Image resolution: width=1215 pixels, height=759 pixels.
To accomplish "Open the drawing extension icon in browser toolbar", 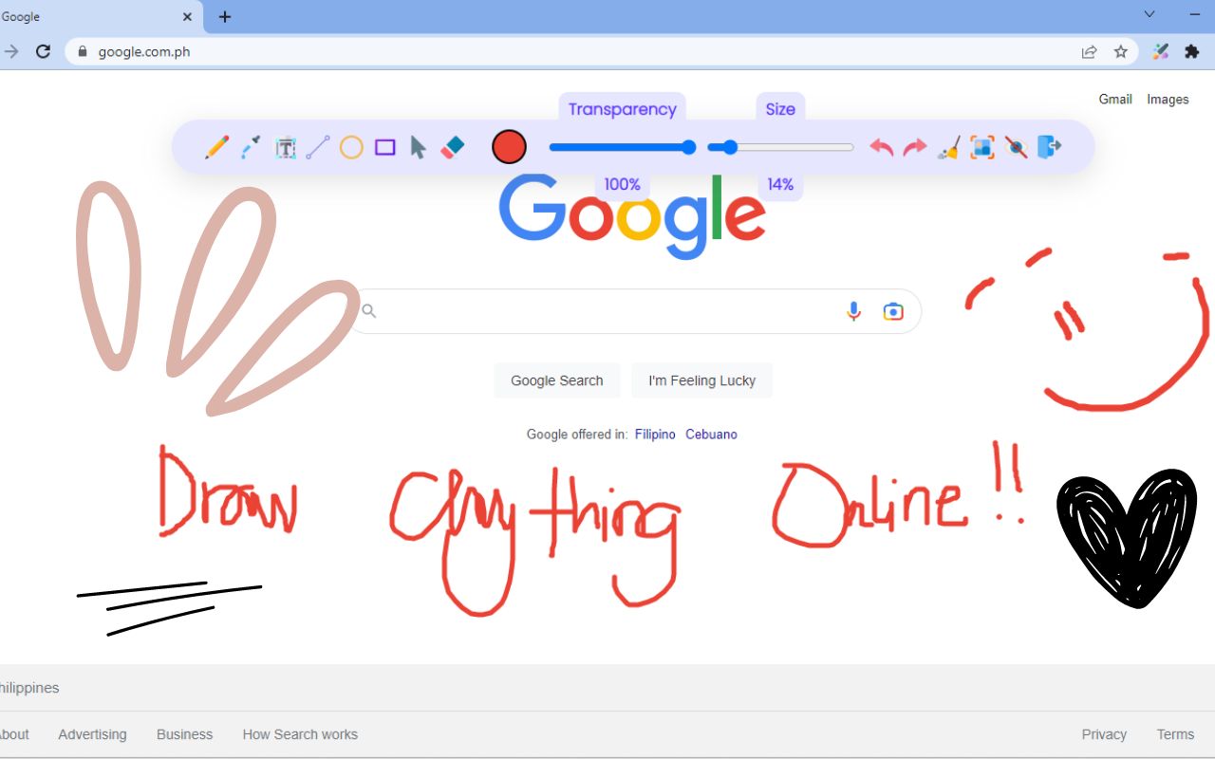I will pos(1160,52).
